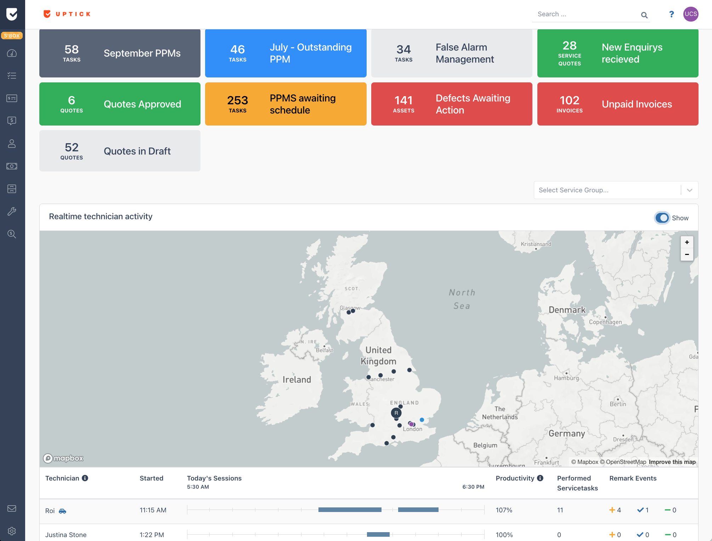This screenshot has width=712, height=541.
Task: Click Roi's second session bar on timeline
Action: point(418,510)
